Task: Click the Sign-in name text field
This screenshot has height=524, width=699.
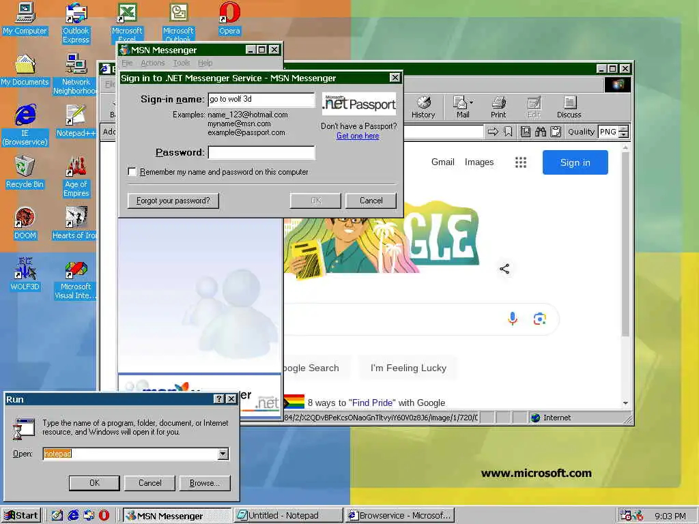Action: [261, 100]
